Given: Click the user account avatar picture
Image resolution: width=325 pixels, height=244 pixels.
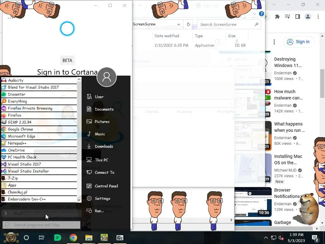Looking at the screenshot, I should pyautogui.click(x=107, y=77).
